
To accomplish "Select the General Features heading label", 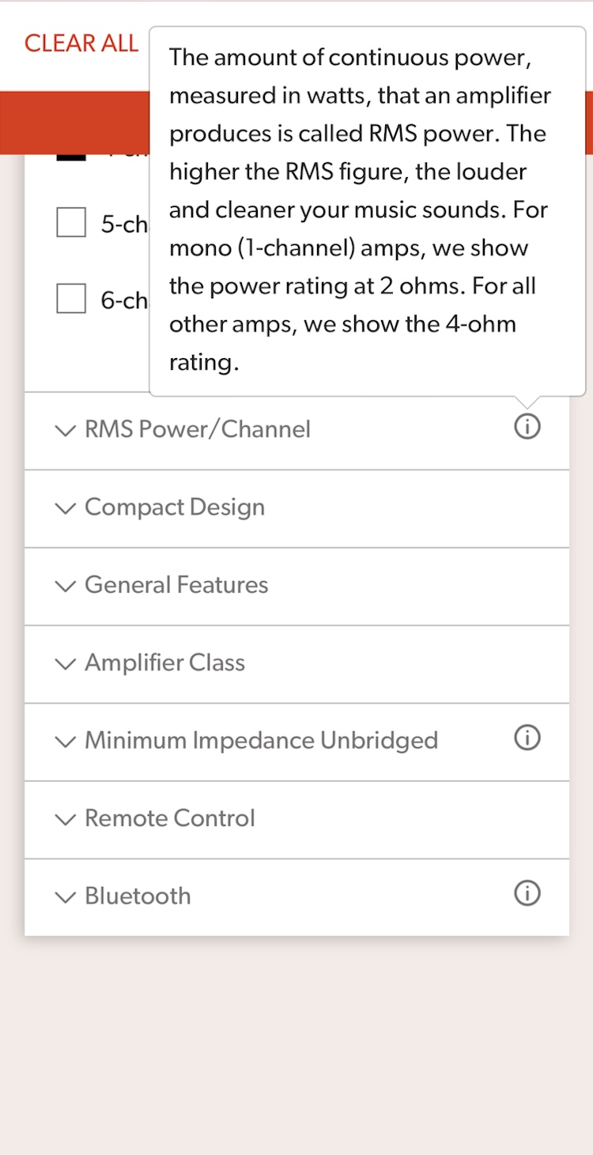I will tap(176, 585).
